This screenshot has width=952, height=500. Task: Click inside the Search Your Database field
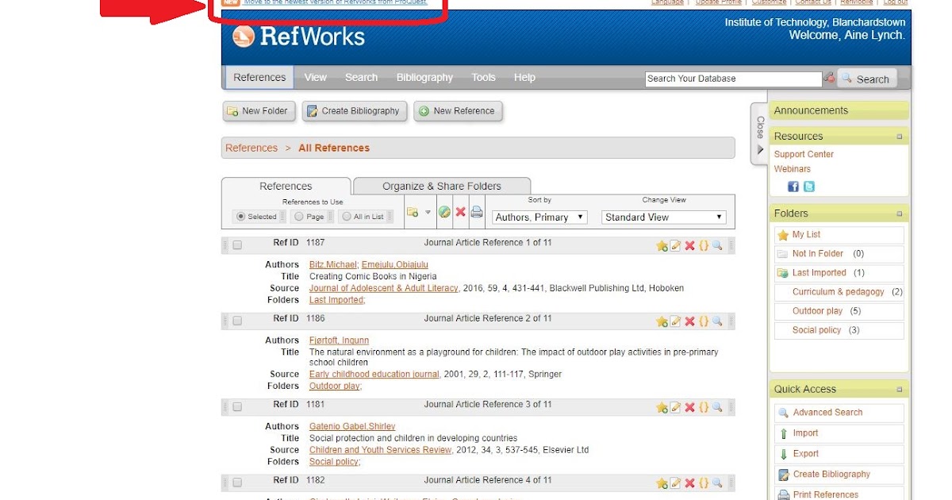pyautogui.click(x=731, y=78)
